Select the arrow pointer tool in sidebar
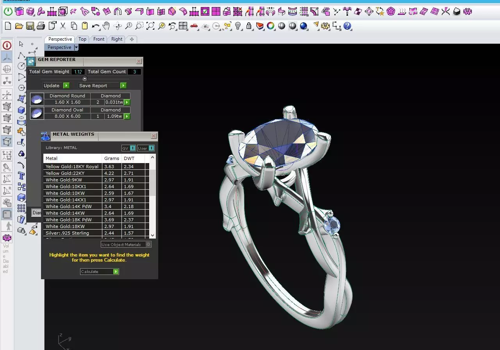 [21, 44]
